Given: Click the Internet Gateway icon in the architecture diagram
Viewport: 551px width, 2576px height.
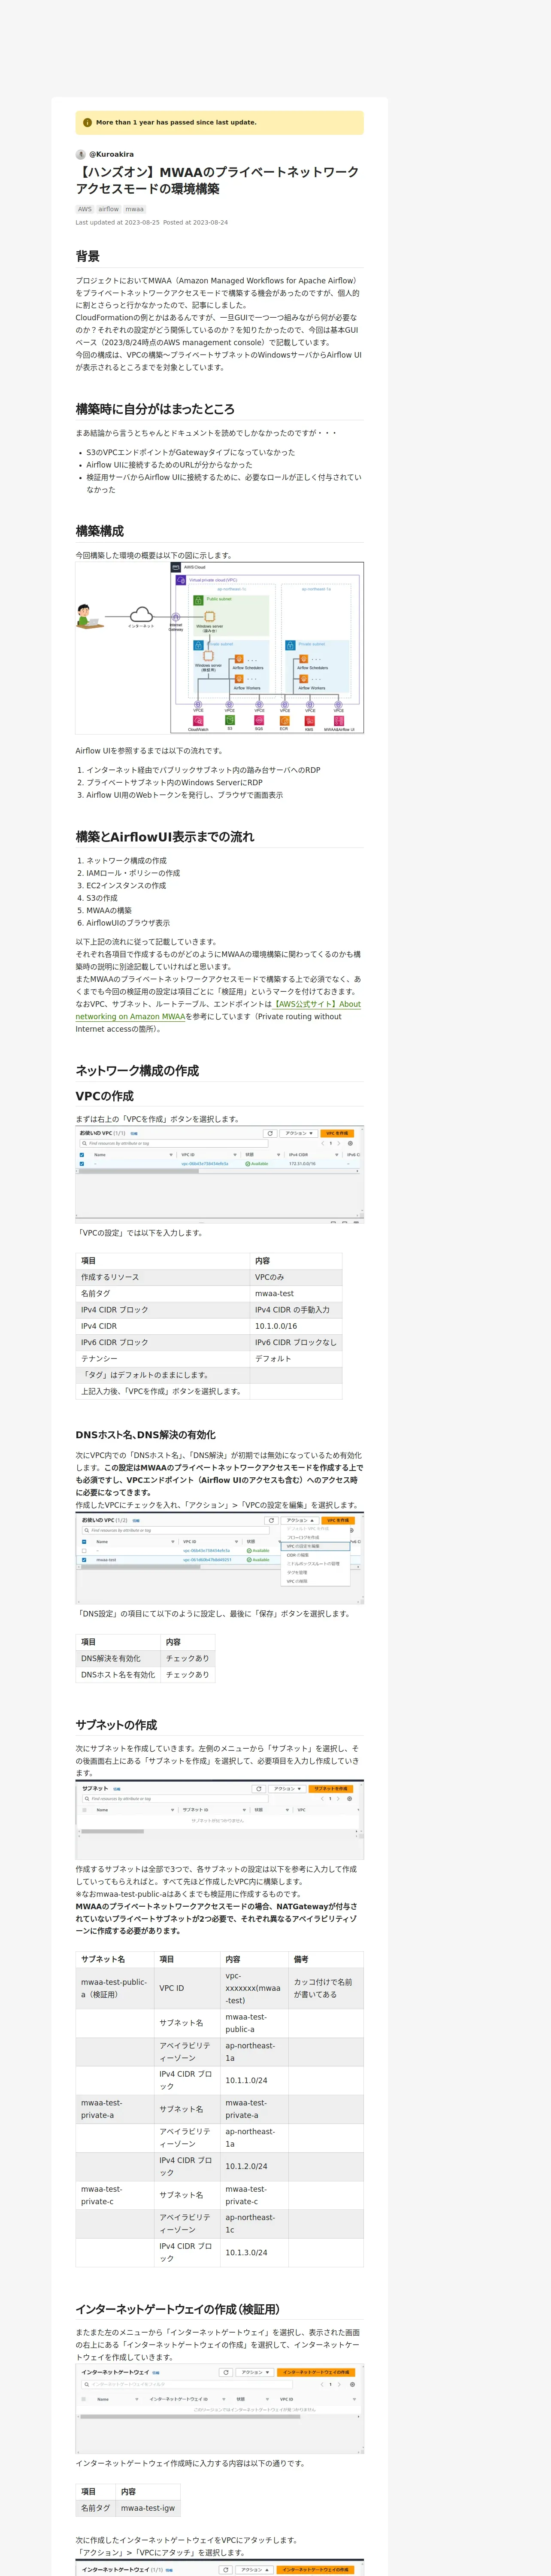Looking at the screenshot, I should (176, 617).
